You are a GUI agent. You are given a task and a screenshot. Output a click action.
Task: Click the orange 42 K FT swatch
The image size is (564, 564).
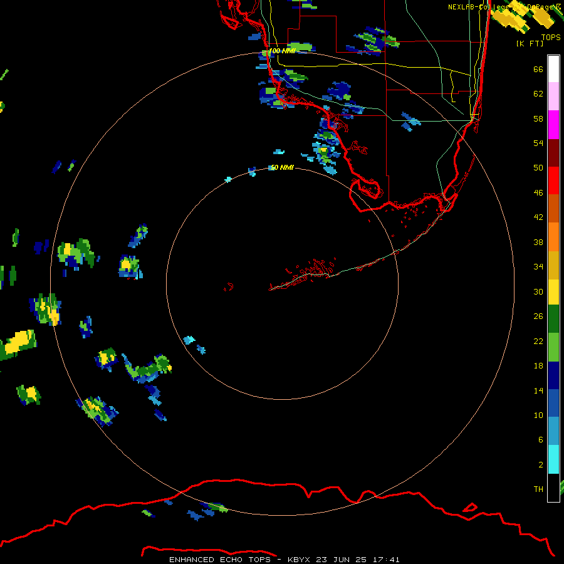553,237
